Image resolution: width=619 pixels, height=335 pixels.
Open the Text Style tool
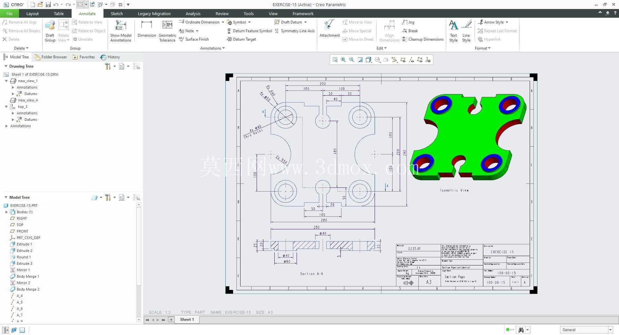(453, 31)
